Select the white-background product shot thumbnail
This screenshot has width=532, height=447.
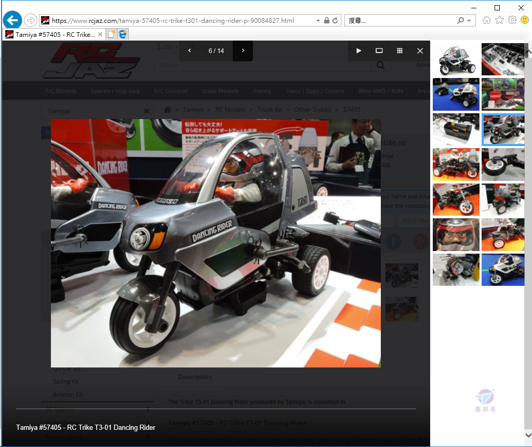456,59
